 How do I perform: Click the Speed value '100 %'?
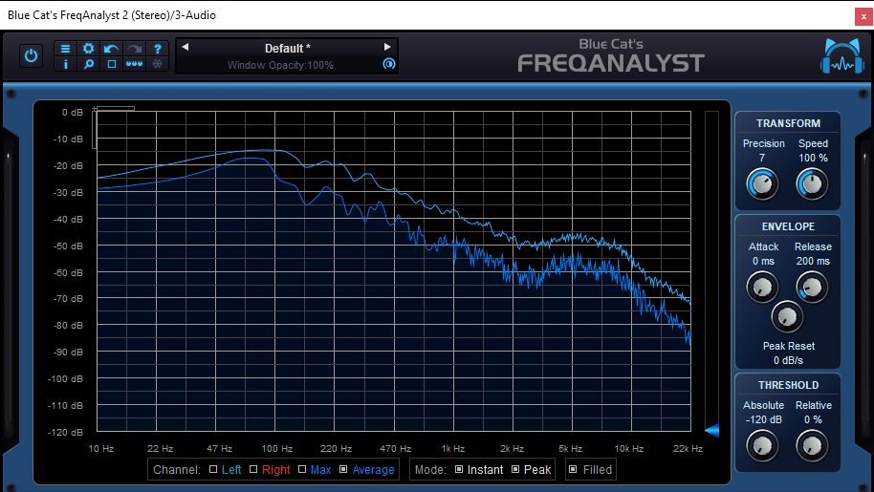(813, 158)
